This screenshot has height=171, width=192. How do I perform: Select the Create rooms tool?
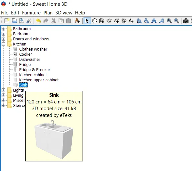pyautogui.click(x=109, y=21)
